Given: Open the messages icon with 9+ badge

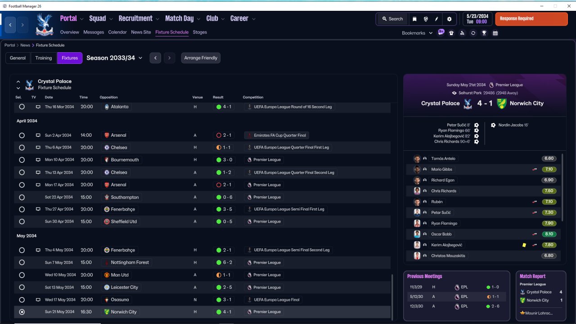Looking at the screenshot, I should [441, 32].
